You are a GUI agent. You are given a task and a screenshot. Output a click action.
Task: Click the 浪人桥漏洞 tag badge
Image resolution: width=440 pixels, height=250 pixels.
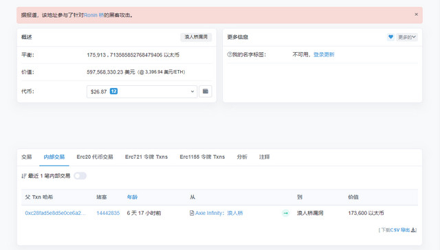(196, 37)
